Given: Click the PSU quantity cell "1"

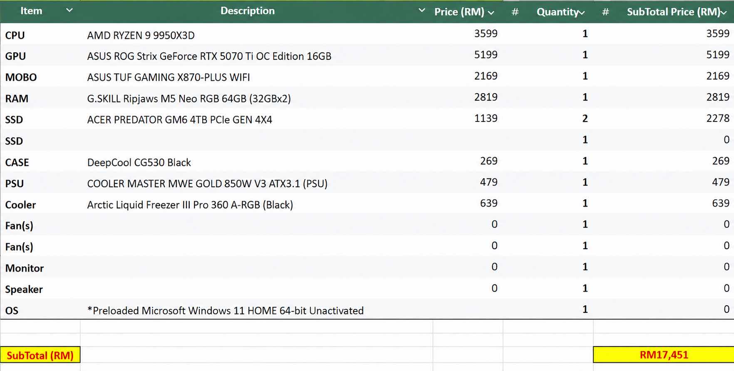Looking at the screenshot, I should click(x=585, y=182).
